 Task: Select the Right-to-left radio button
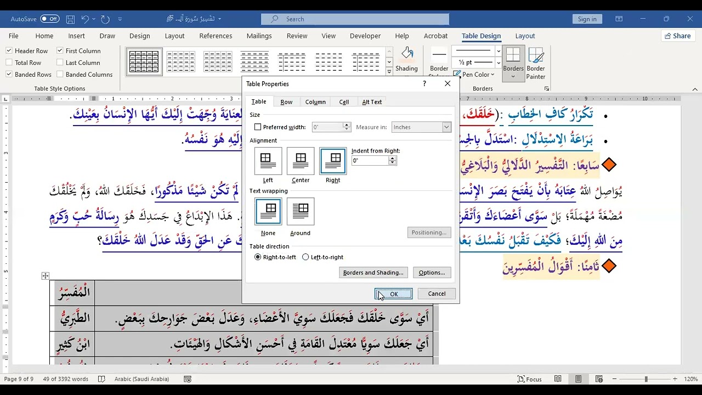tap(258, 257)
